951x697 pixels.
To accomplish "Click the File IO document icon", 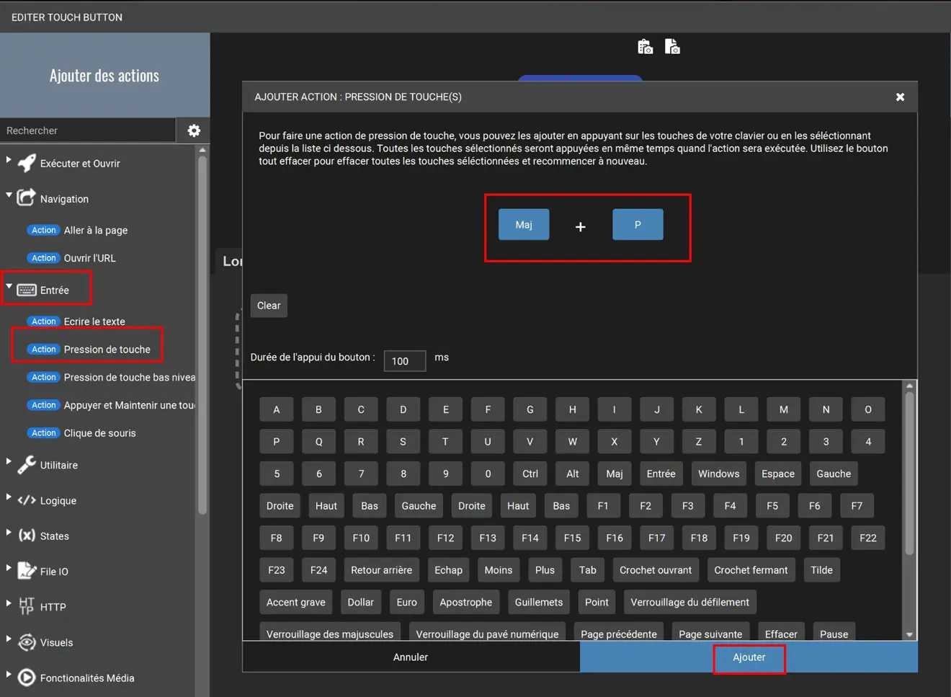I will pos(27,571).
